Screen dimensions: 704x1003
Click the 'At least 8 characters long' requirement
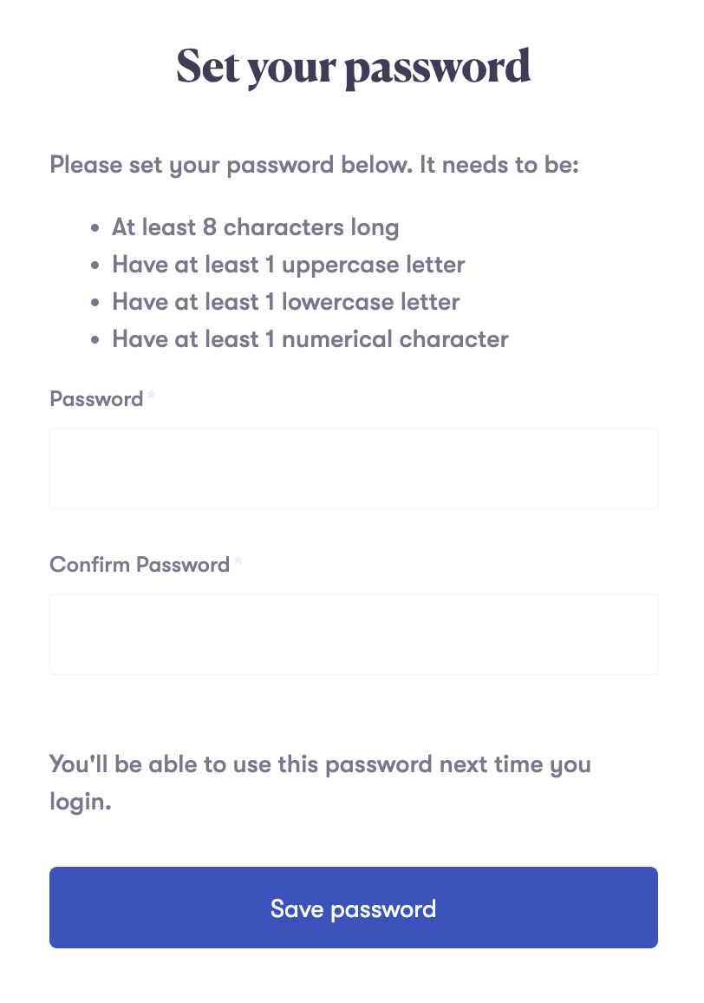click(x=255, y=228)
